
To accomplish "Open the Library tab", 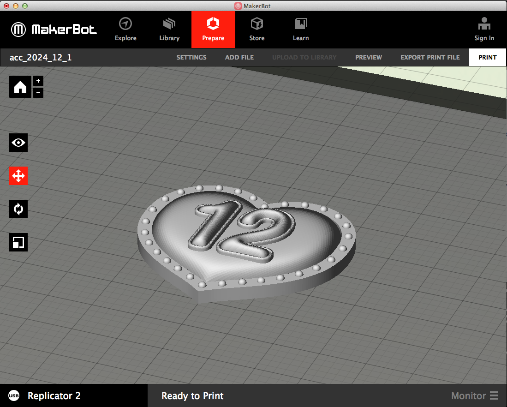I will [x=169, y=30].
